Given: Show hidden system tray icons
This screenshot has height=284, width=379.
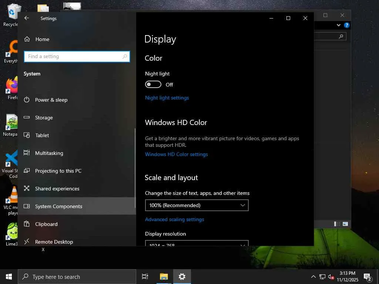Looking at the screenshot, I should pyautogui.click(x=313, y=277).
